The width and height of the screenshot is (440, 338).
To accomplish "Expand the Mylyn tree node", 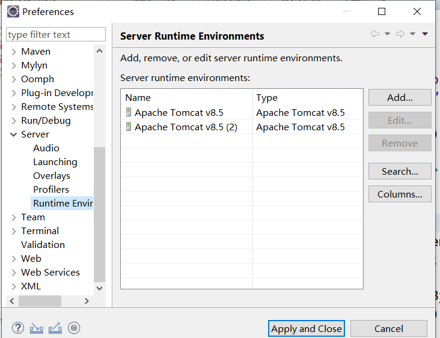I will coord(14,65).
